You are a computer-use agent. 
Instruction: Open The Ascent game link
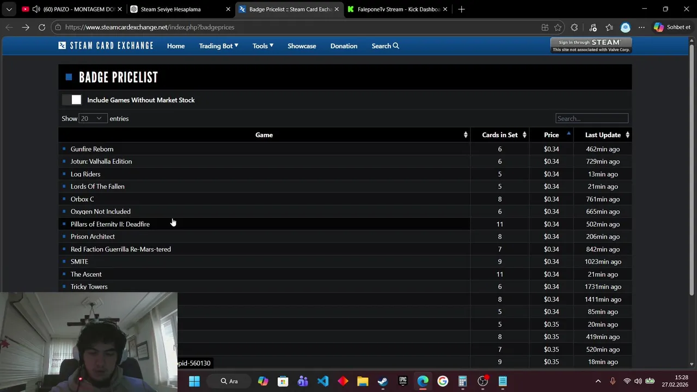(86, 274)
